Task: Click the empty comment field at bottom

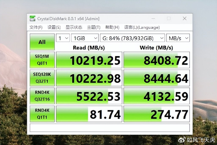Action: [110, 128]
